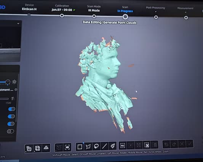Switch off the blue toggle just above the off toggle
Screen dimensions: 203x162
tap(11, 124)
